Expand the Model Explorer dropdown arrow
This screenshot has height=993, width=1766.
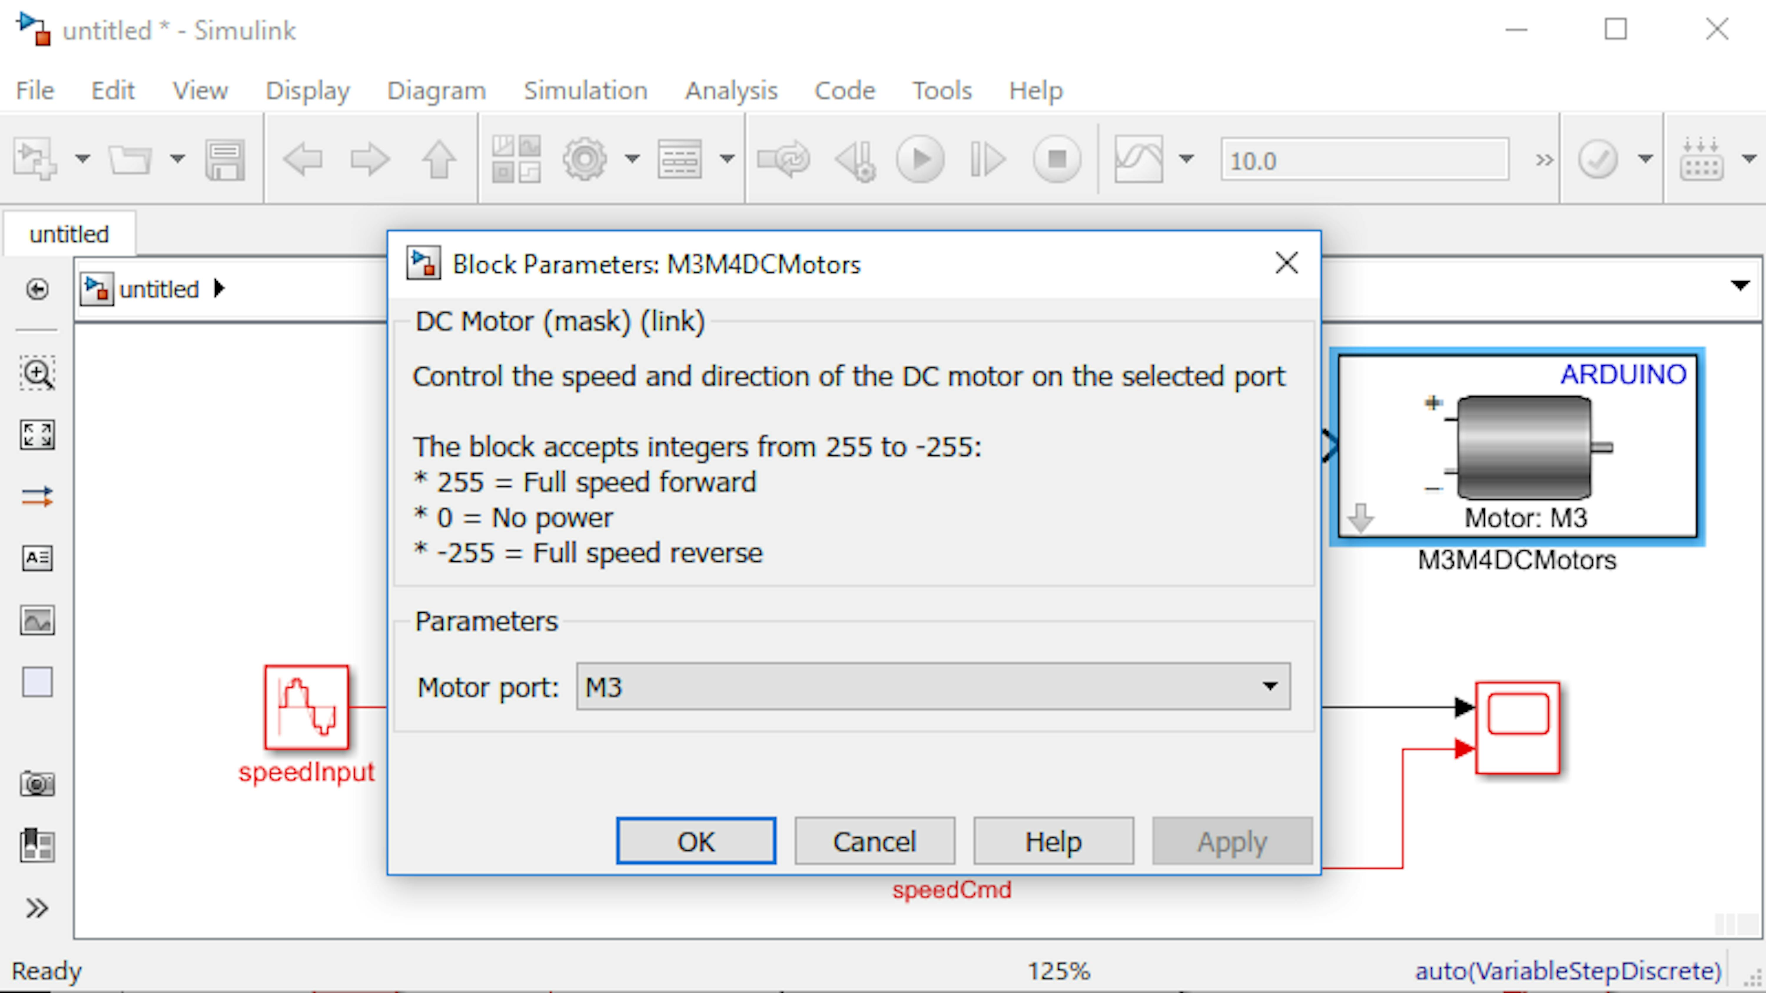coord(727,159)
